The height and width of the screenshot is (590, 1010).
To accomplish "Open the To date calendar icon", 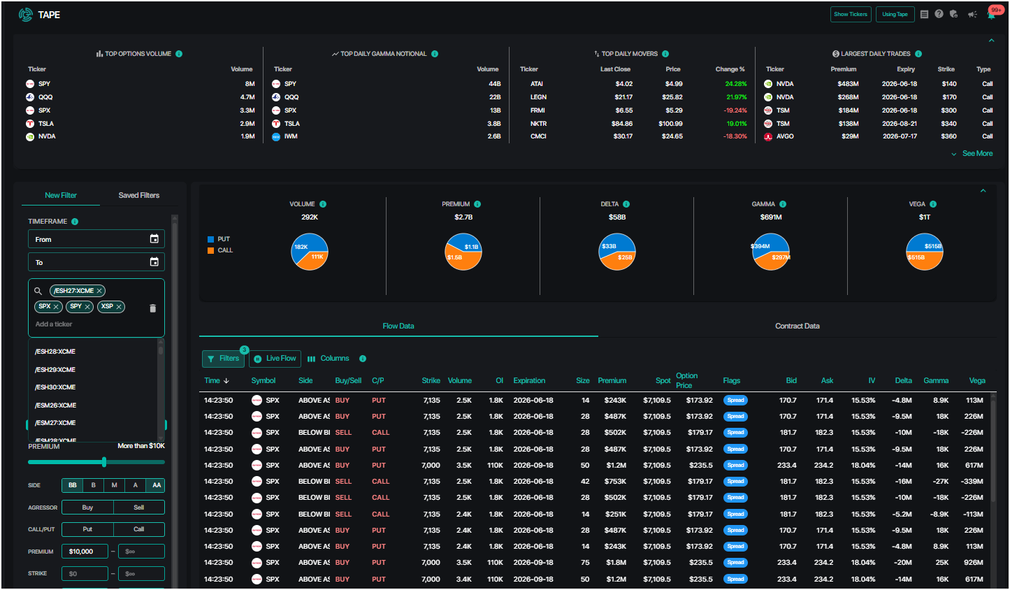I will tap(154, 262).
